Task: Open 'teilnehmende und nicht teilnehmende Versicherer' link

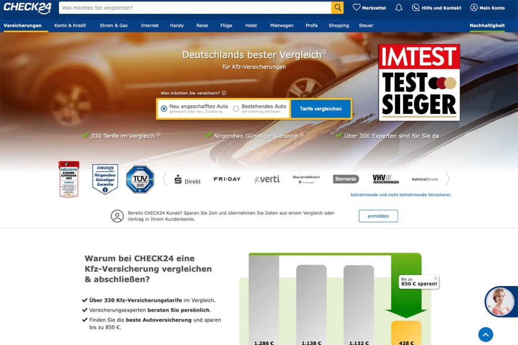Action: tap(401, 195)
